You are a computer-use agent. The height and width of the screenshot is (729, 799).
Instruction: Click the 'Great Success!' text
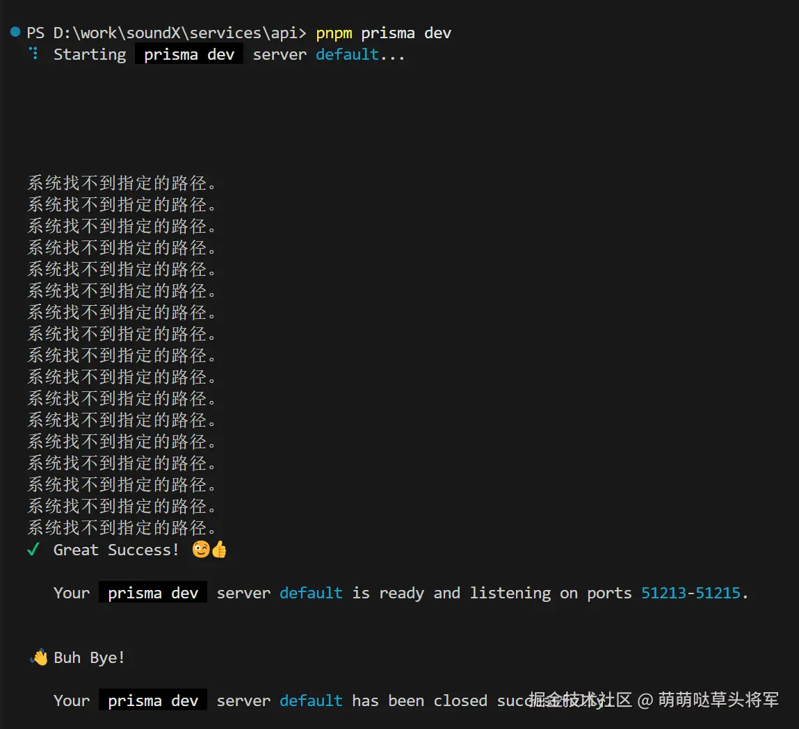tap(116, 550)
